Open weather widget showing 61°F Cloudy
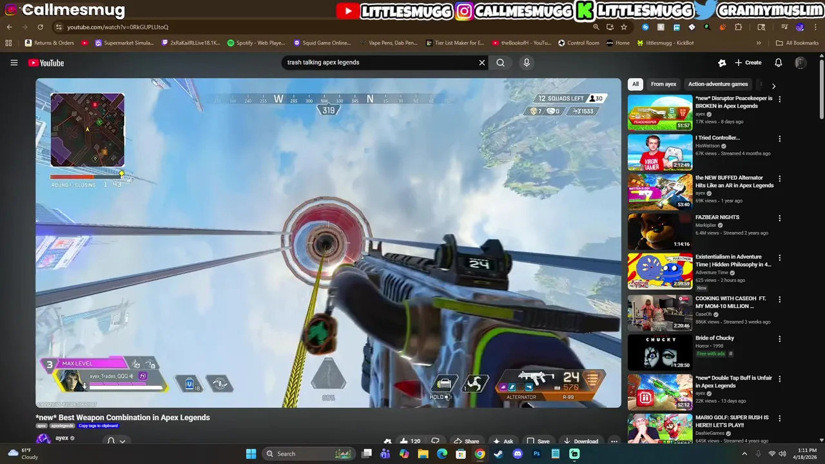 pos(23,454)
